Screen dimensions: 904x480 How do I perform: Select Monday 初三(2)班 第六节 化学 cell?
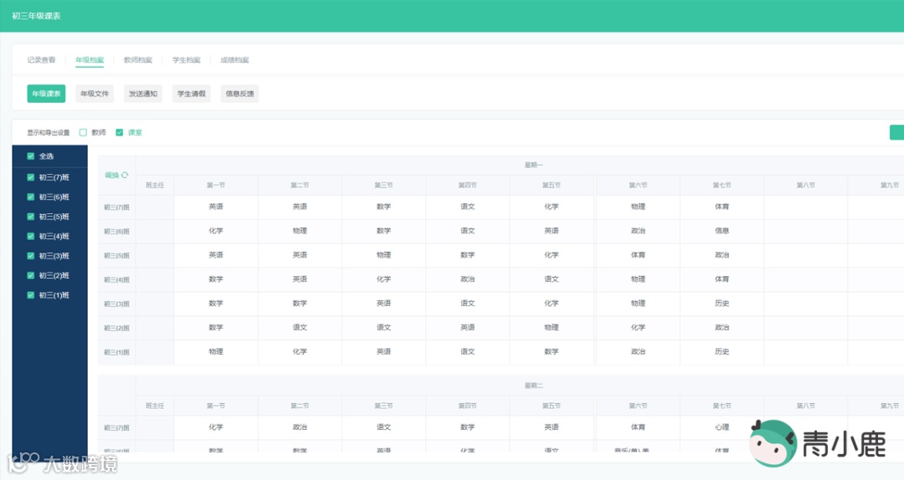coord(638,328)
